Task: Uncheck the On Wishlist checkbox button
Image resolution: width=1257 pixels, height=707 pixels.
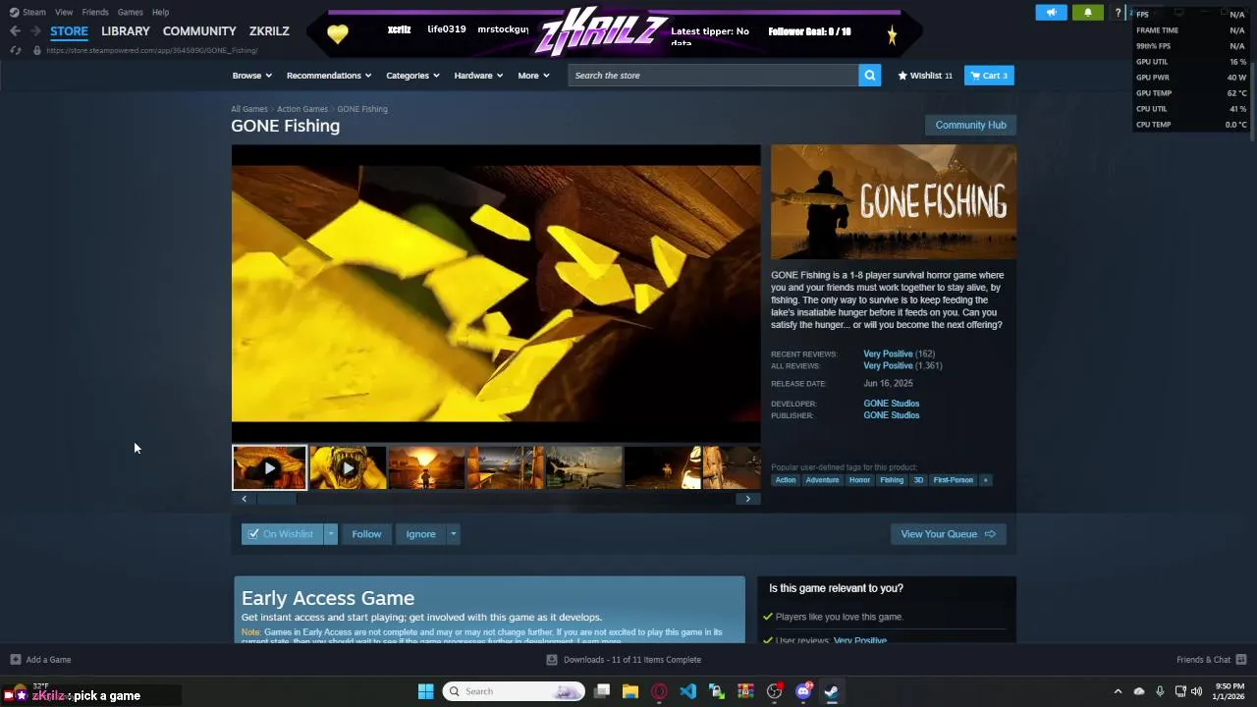Action: click(282, 534)
